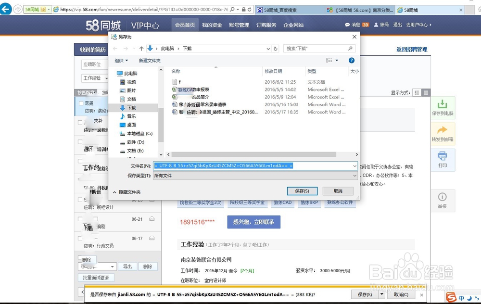Tick the select-all checkbox above 删除
481x304 pixels.
pyautogui.click(x=80, y=257)
